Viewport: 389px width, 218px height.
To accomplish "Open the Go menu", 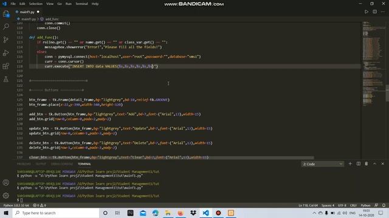I will click(x=60, y=4).
